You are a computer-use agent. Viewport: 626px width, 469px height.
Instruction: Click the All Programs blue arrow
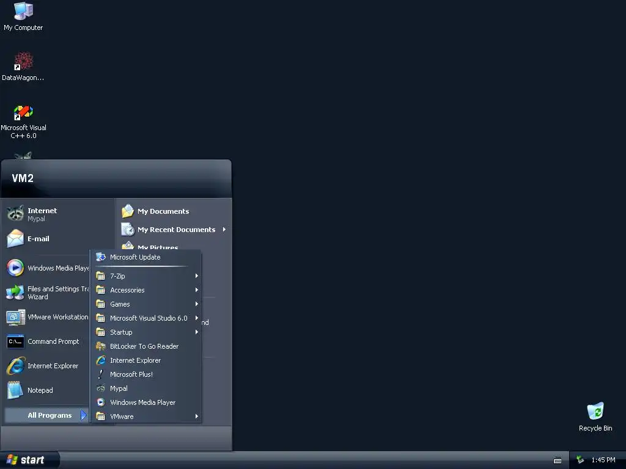83,415
